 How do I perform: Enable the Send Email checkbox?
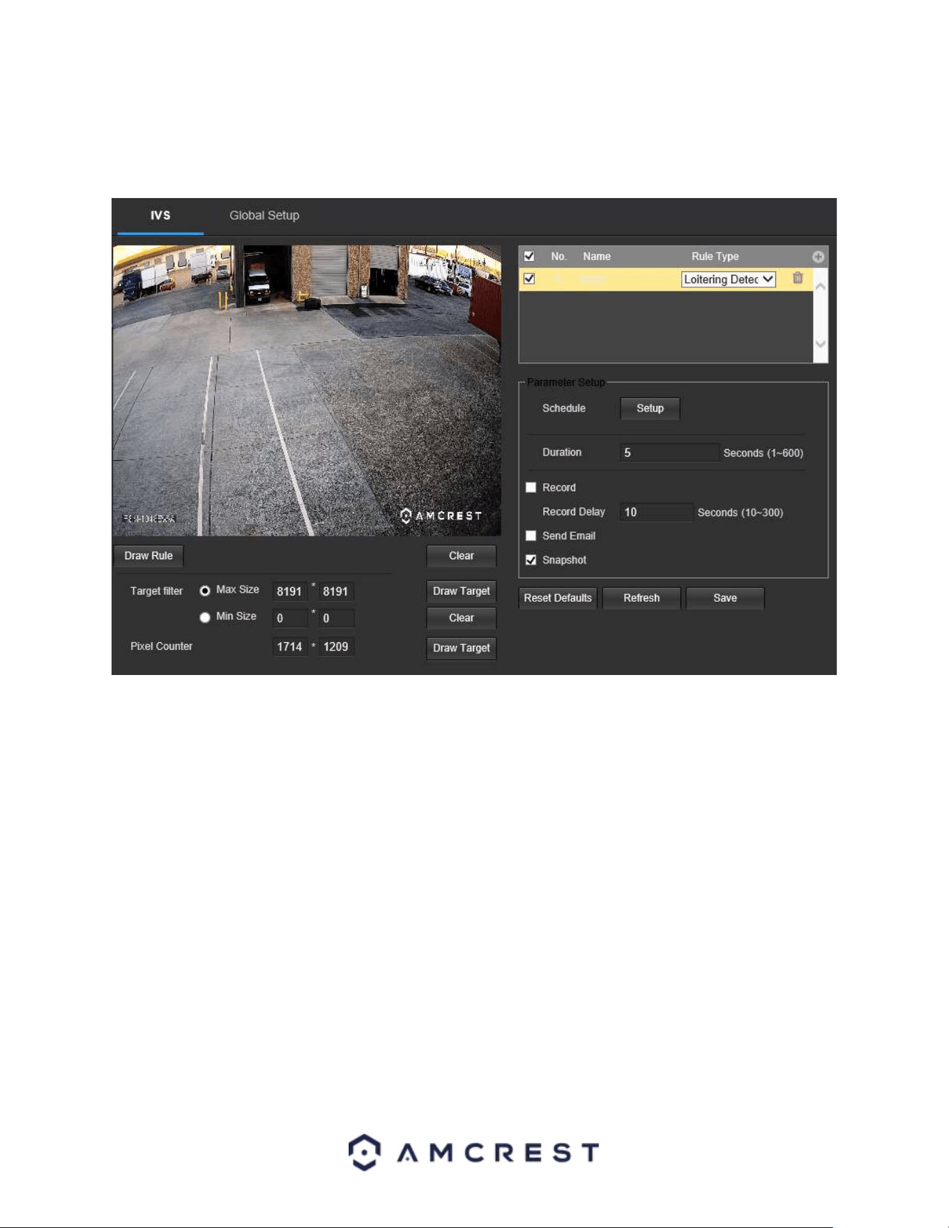click(x=531, y=536)
